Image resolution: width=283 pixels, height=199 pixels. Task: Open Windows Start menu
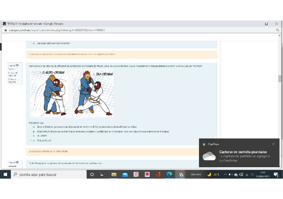tap(5, 174)
